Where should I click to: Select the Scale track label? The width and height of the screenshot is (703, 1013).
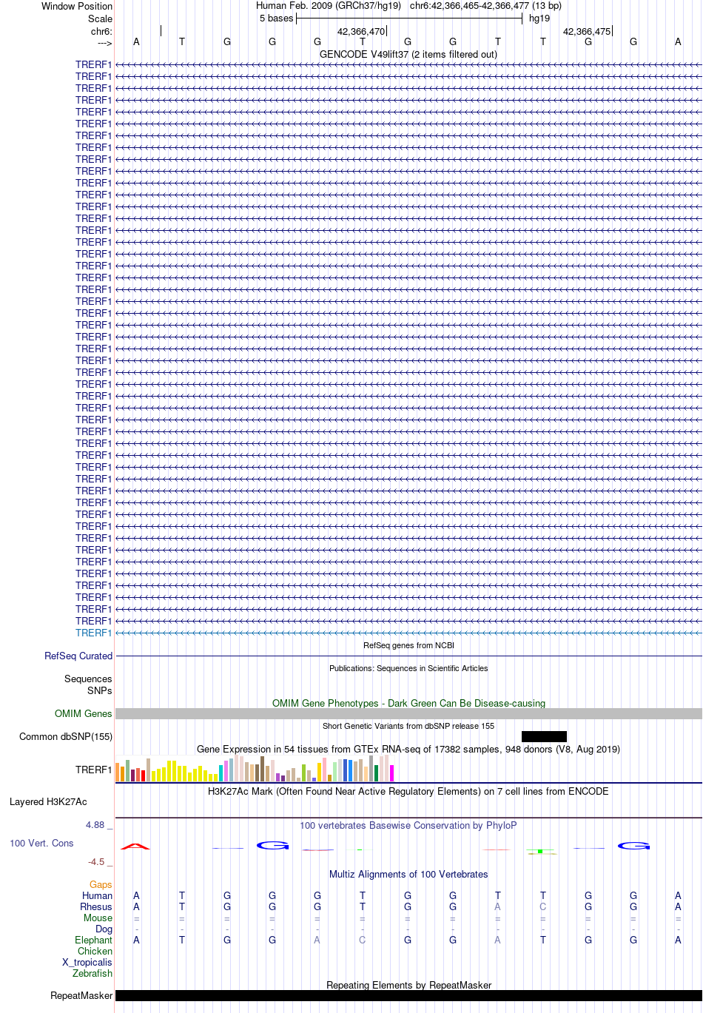101,18
